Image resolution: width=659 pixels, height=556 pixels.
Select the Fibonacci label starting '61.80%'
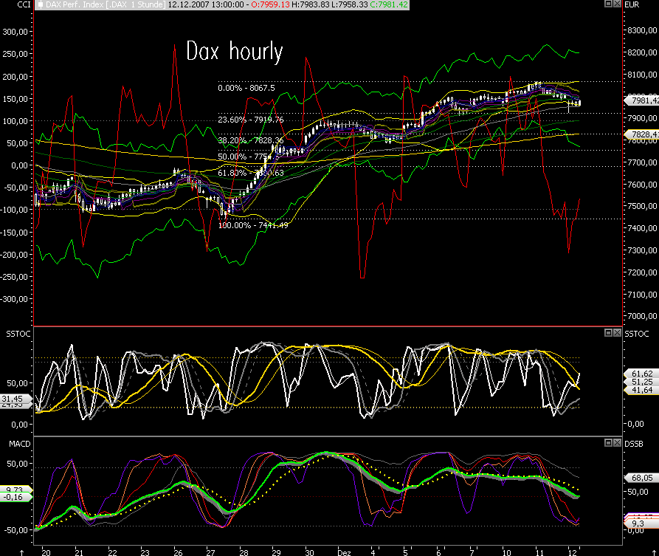tap(250, 173)
